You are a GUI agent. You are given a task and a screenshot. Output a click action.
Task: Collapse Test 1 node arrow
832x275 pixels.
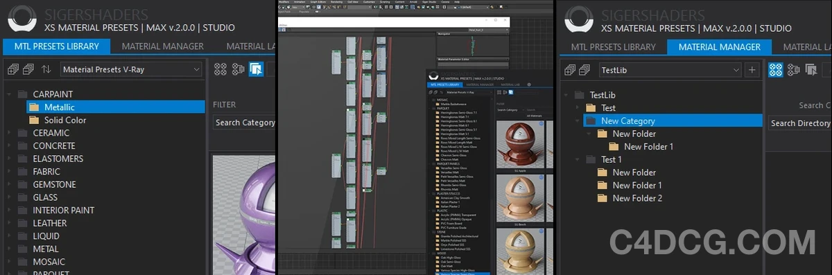pos(578,159)
